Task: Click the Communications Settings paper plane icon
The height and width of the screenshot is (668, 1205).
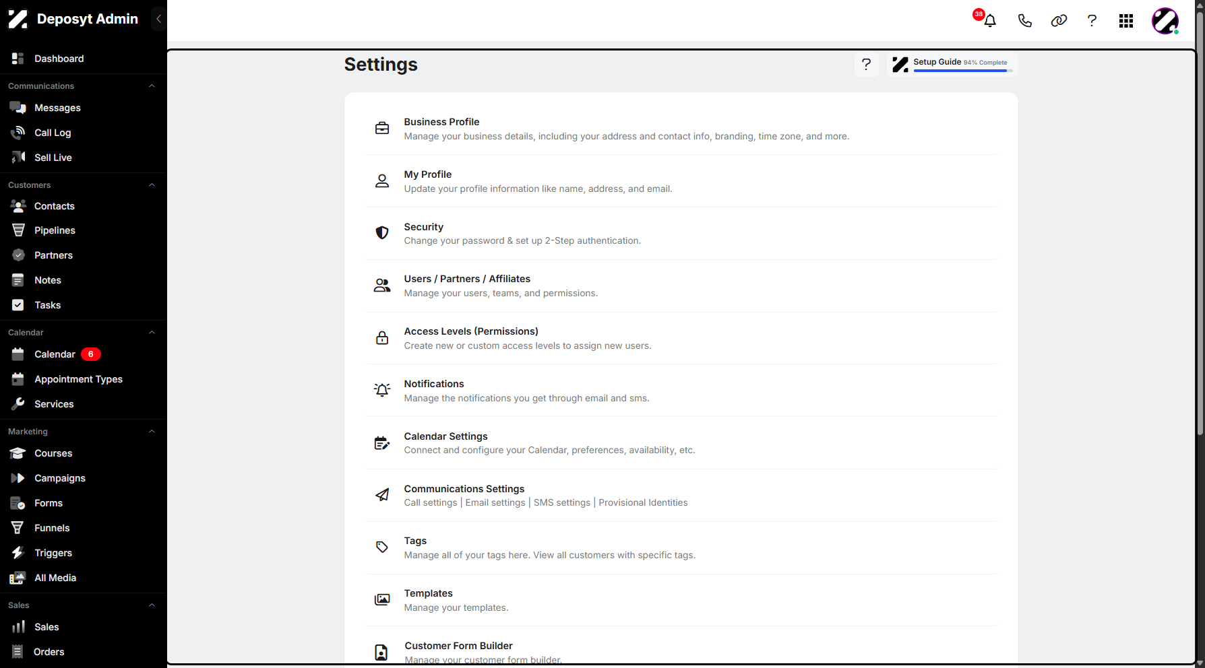Action: click(382, 495)
